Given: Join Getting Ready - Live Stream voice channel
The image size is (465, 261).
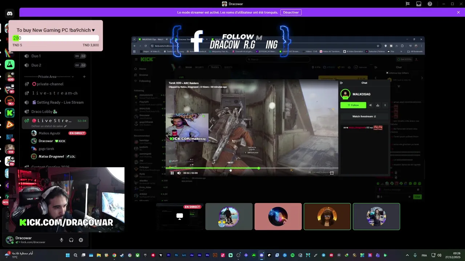Looking at the screenshot, I should (x=55, y=102).
